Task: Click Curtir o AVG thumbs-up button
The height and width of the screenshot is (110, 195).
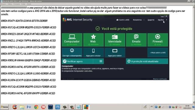Action: click(x=123, y=20)
